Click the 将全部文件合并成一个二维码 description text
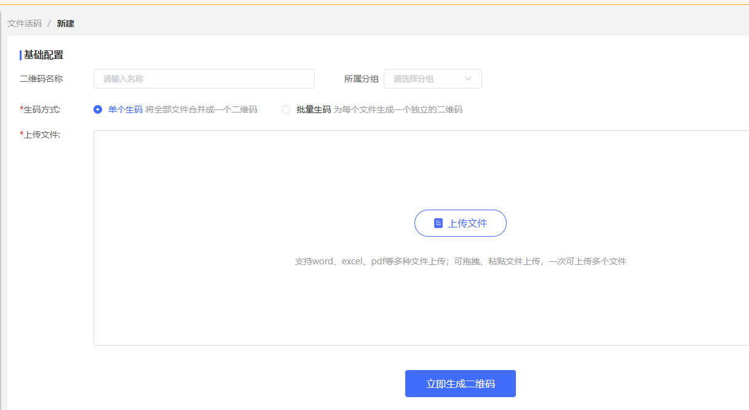749x410 pixels. 201,109
